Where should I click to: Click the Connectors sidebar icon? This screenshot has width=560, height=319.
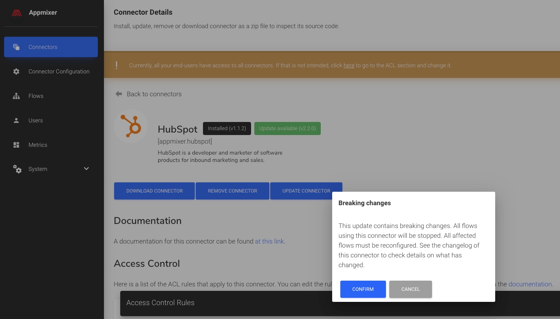click(16, 47)
